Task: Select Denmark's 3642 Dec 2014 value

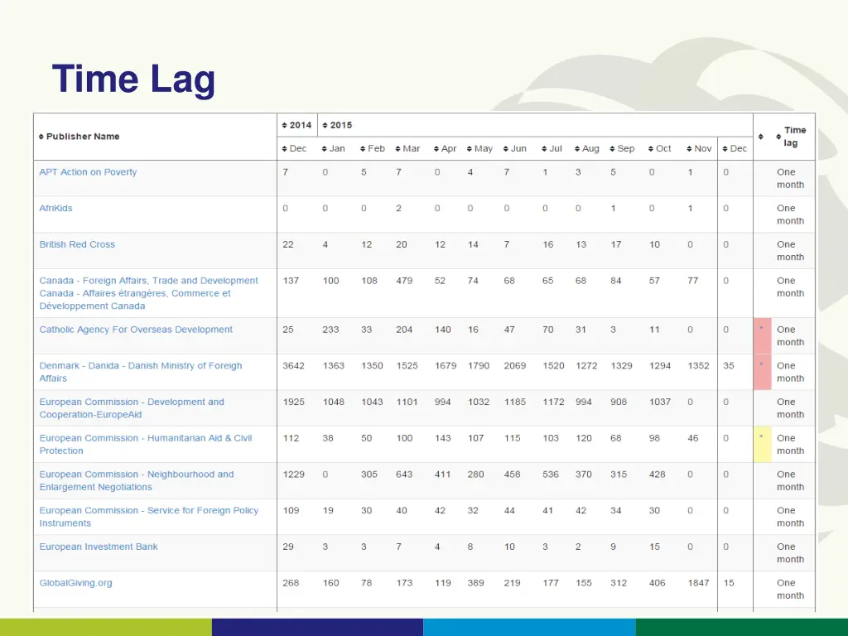Action: pyautogui.click(x=293, y=365)
